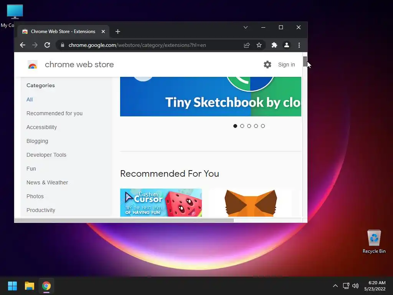393x295 pixels.
Task: Click the vertical scrollbar thumb
Action: click(x=305, y=62)
